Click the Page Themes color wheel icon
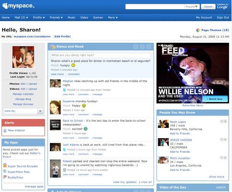Image resolution: width=232 pixels, height=192 pixels. [x=198, y=30]
